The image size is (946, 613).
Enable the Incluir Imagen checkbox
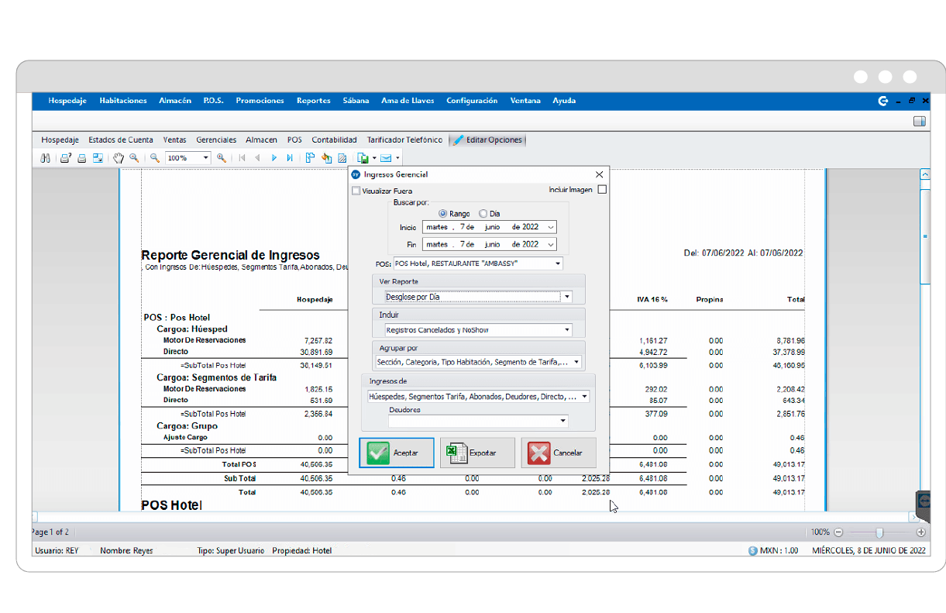(x=602, y=189)
